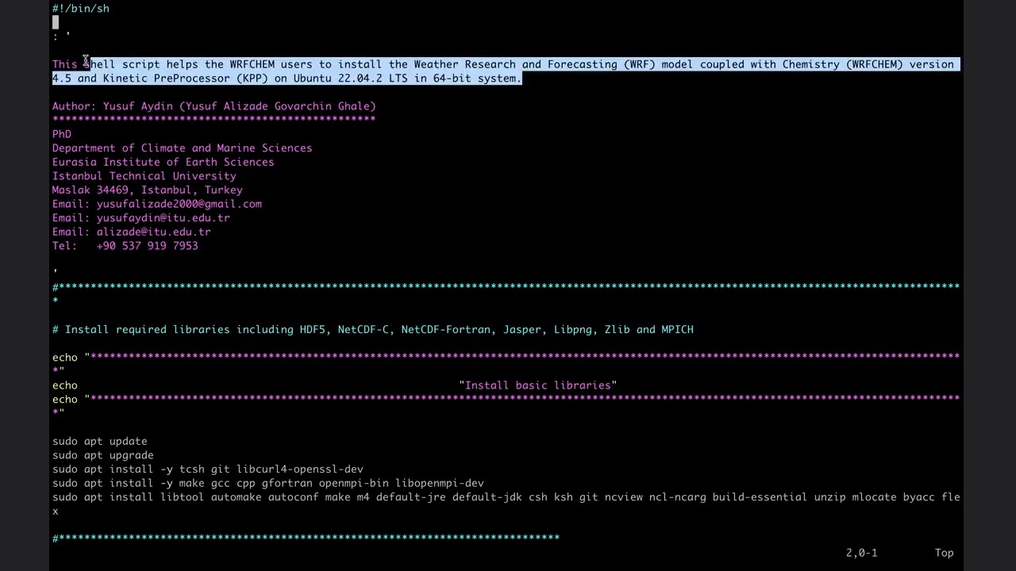Screen dimensions: 1016x571
Task: Click 'Istanbul Technical University' line
Action: [x=144, y=176]
